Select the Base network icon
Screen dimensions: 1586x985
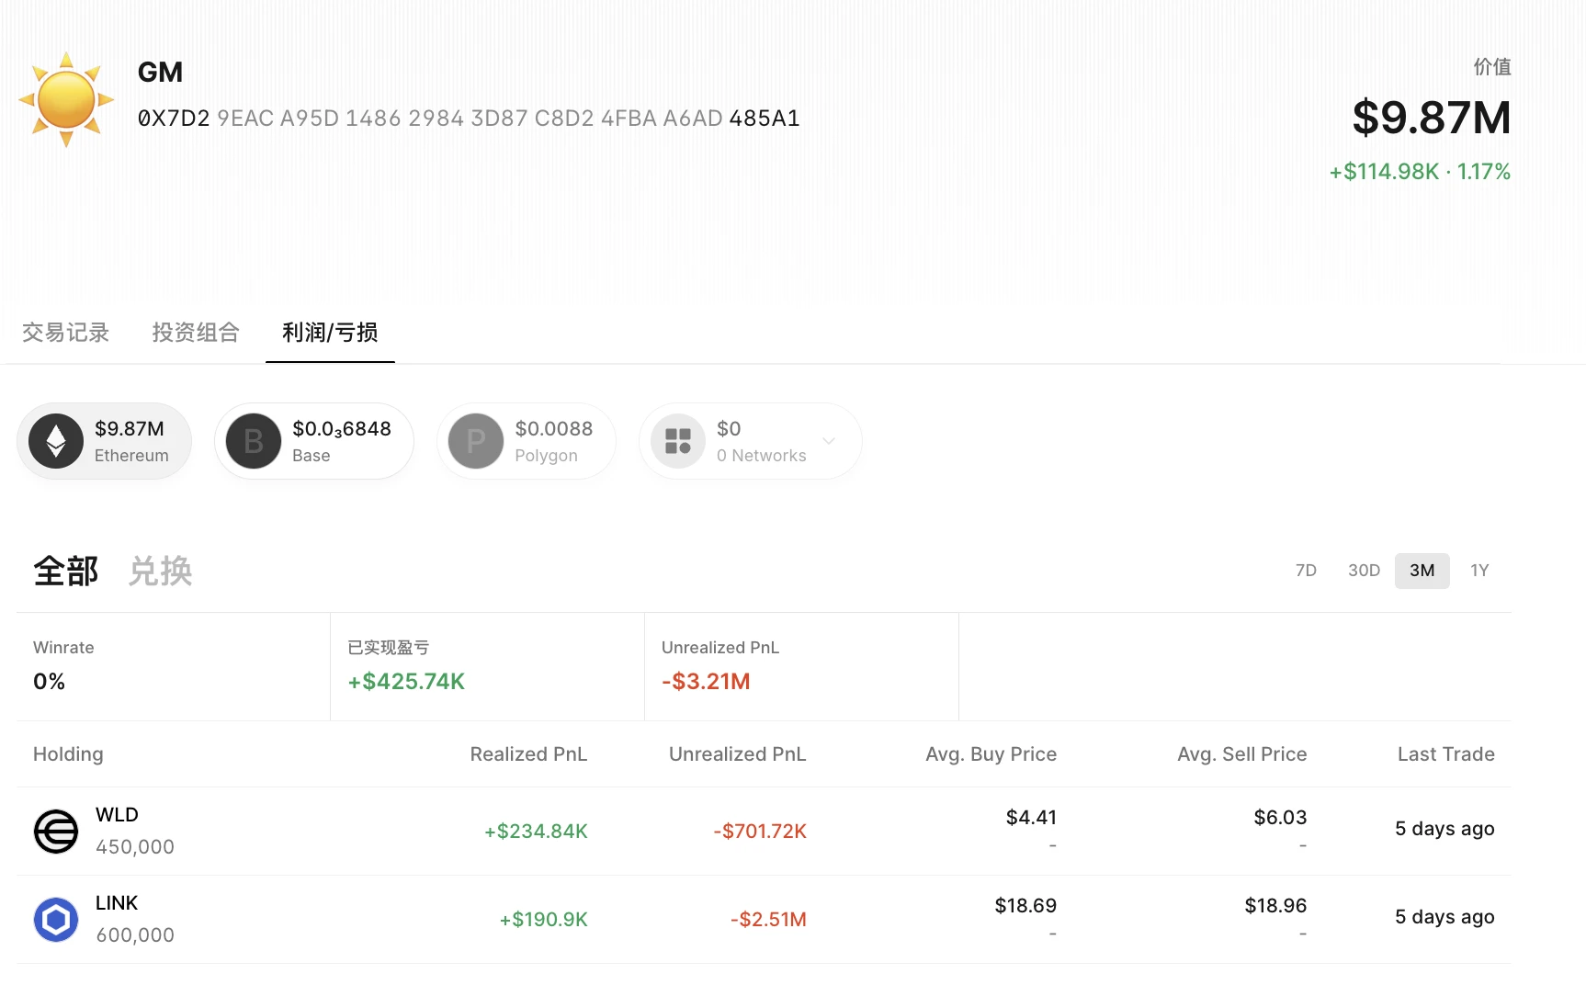coord(254,441)
